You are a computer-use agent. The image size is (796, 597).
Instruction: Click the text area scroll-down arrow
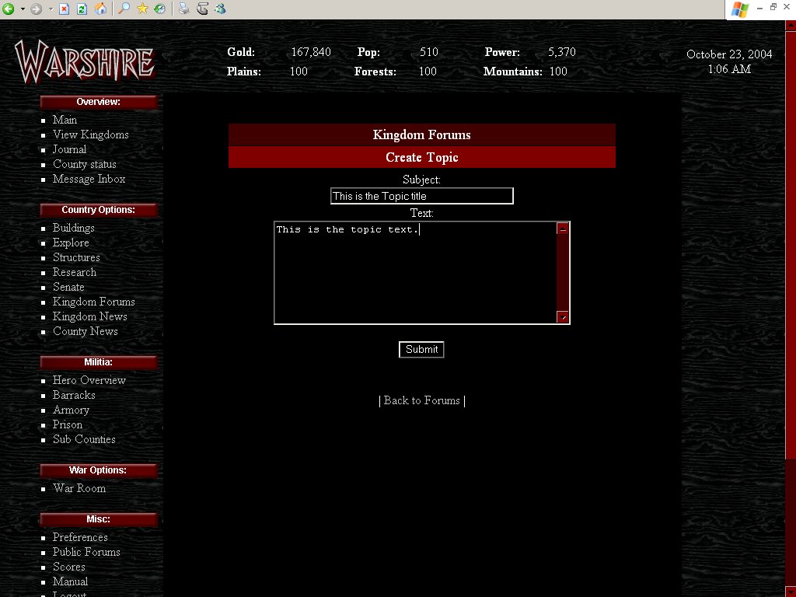563,317
